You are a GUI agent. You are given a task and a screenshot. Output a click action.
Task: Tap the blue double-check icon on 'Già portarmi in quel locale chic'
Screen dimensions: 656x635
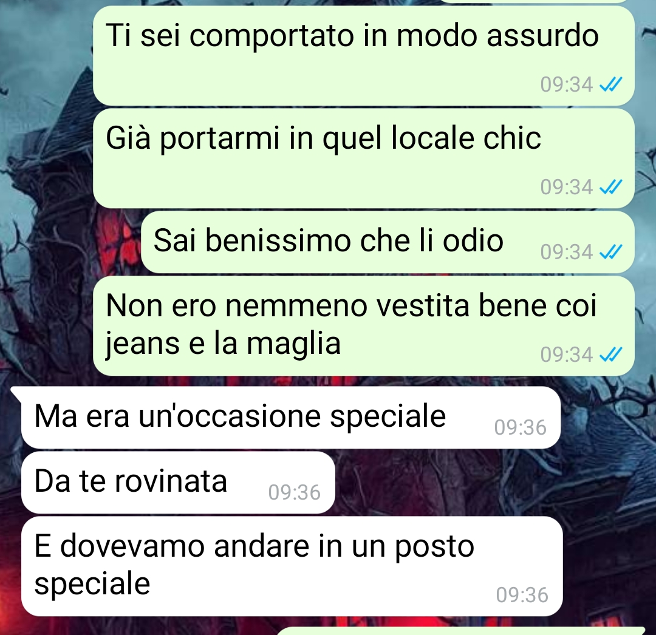611,187
